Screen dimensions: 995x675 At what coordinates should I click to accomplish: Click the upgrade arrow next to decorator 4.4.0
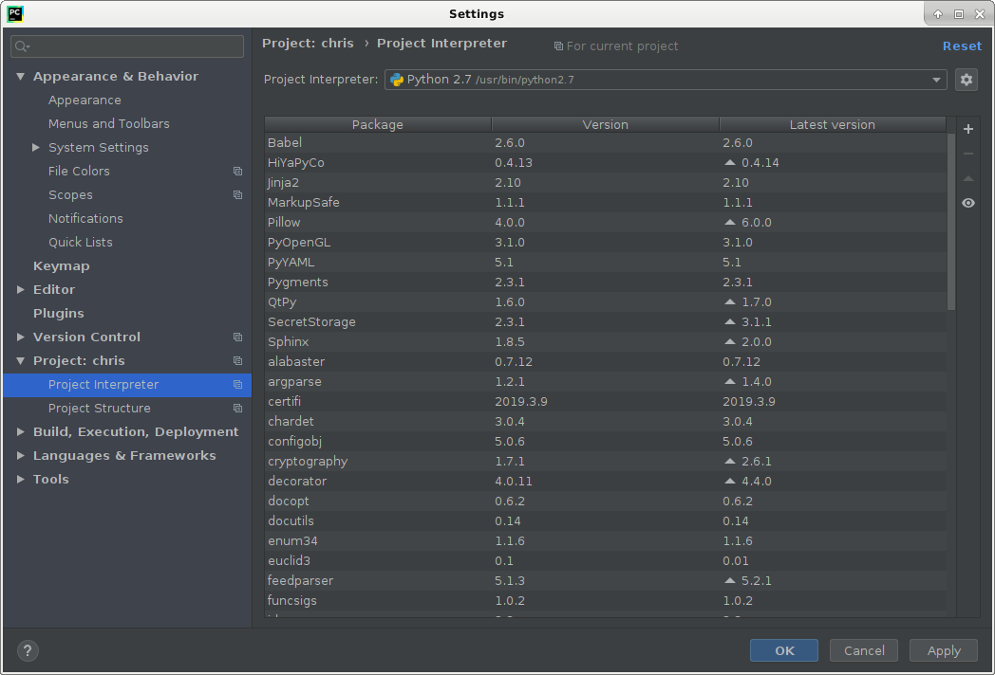[x=730, y=481]
